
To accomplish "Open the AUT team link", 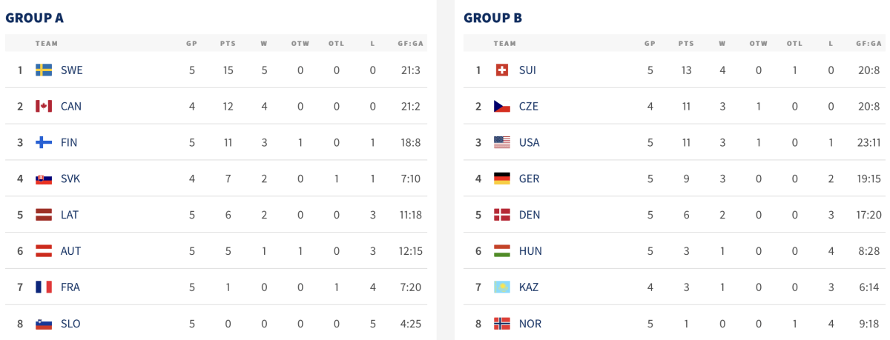I will pos(71,251).
